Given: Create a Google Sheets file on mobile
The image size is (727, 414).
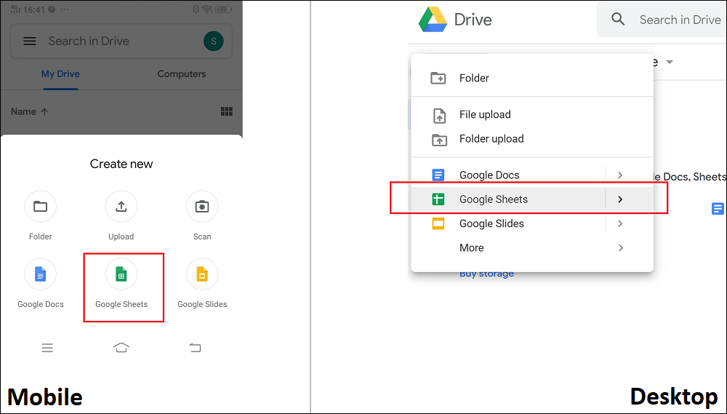Looking at the screenshot, I should tap(121, 274).
